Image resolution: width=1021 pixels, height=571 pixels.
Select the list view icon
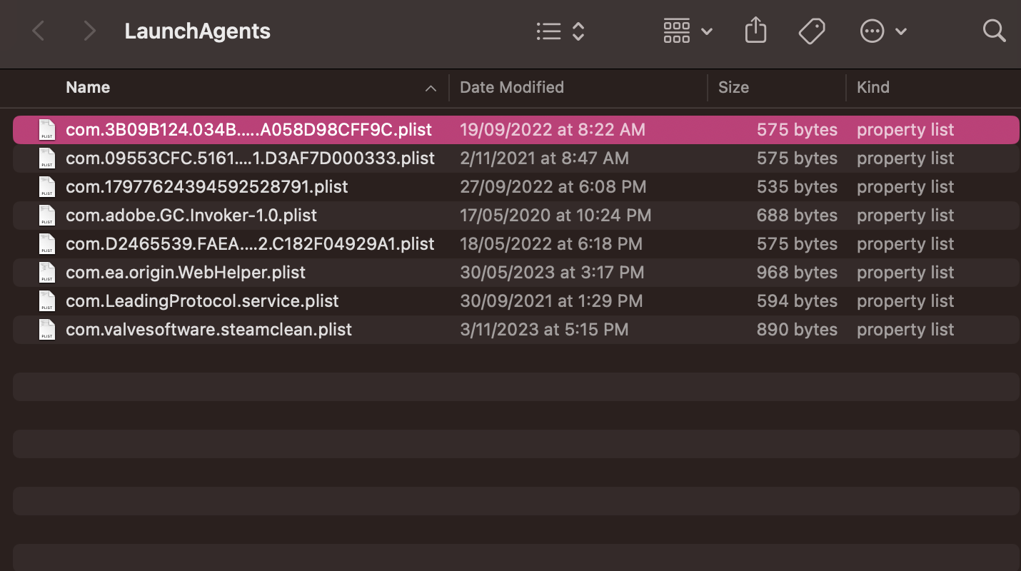click(x=548, y=31)
